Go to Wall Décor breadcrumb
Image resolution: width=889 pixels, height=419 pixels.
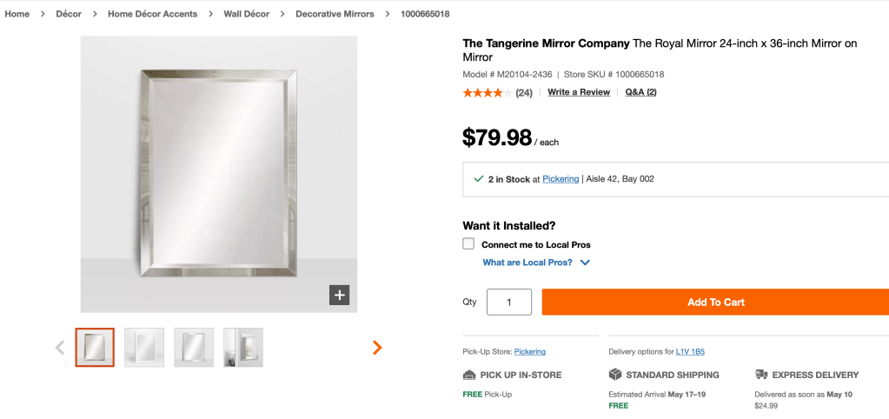(x=246, y=14)
